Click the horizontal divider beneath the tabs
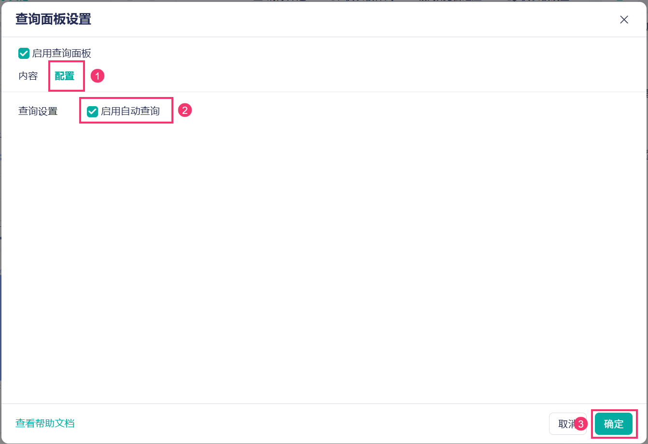Screen dimensions: 648x444 tap(324, 92)
